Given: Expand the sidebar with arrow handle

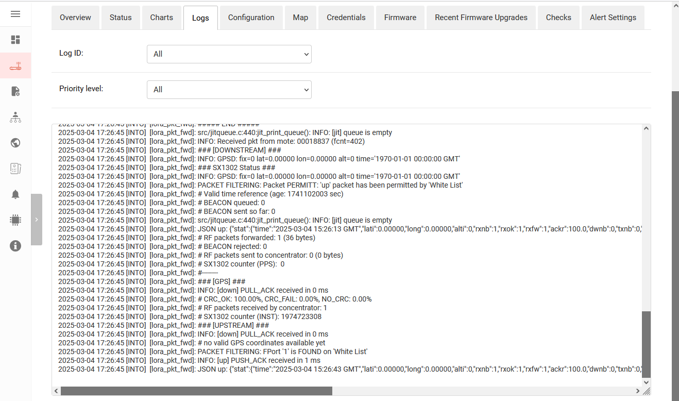Looking at the screenshot, I should click(37, 220).
